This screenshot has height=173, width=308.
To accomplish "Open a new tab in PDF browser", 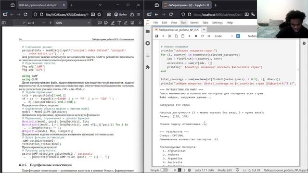I will [71, 5].
